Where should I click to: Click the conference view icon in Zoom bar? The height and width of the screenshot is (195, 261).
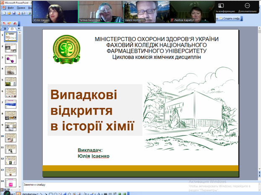tap(221, 6)
